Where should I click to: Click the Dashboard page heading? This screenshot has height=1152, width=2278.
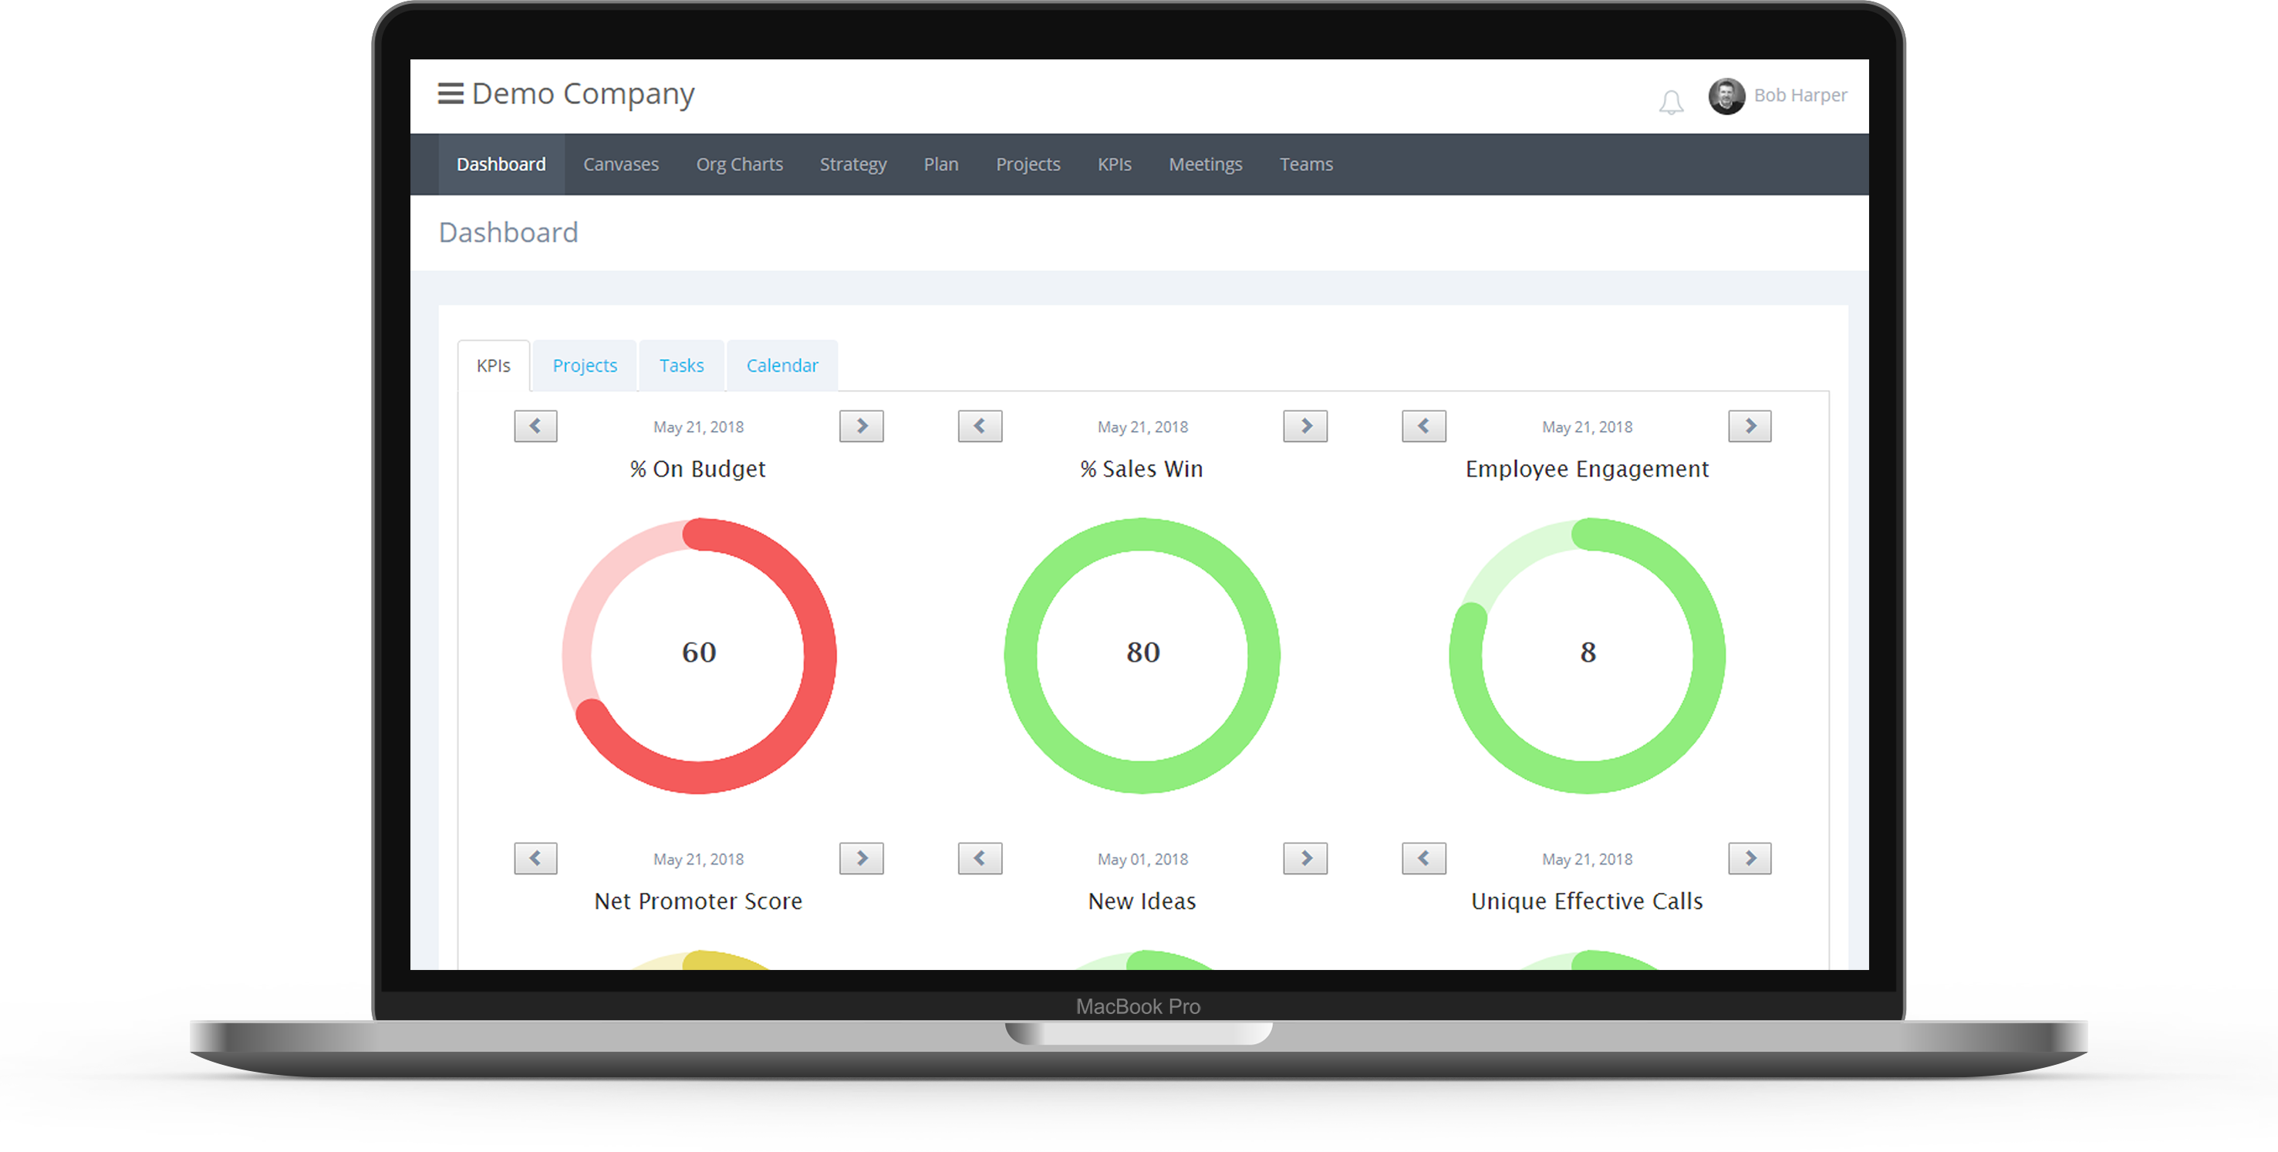coord(508,233)
